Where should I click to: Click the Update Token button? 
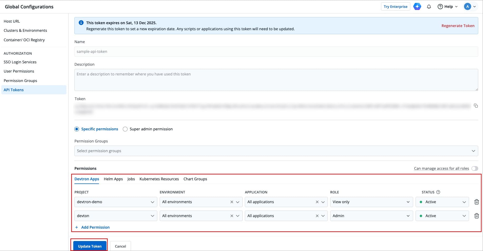point(90,246)
